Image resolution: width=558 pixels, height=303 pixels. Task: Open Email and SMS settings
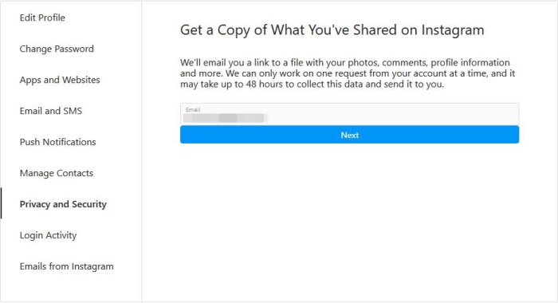pyautogui.click(x=51, y=111)
